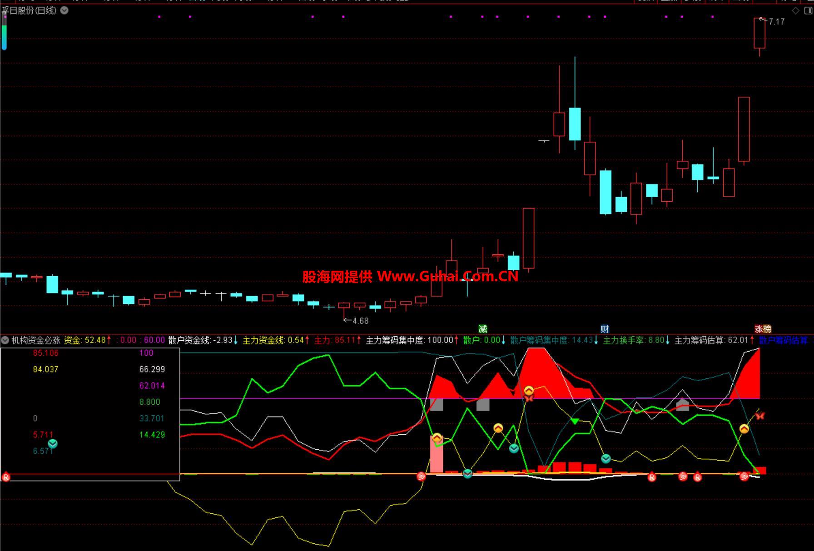814x551 pixels.
Task: Click the blue 财 marker below the chart
Action: tap(605, 329)
